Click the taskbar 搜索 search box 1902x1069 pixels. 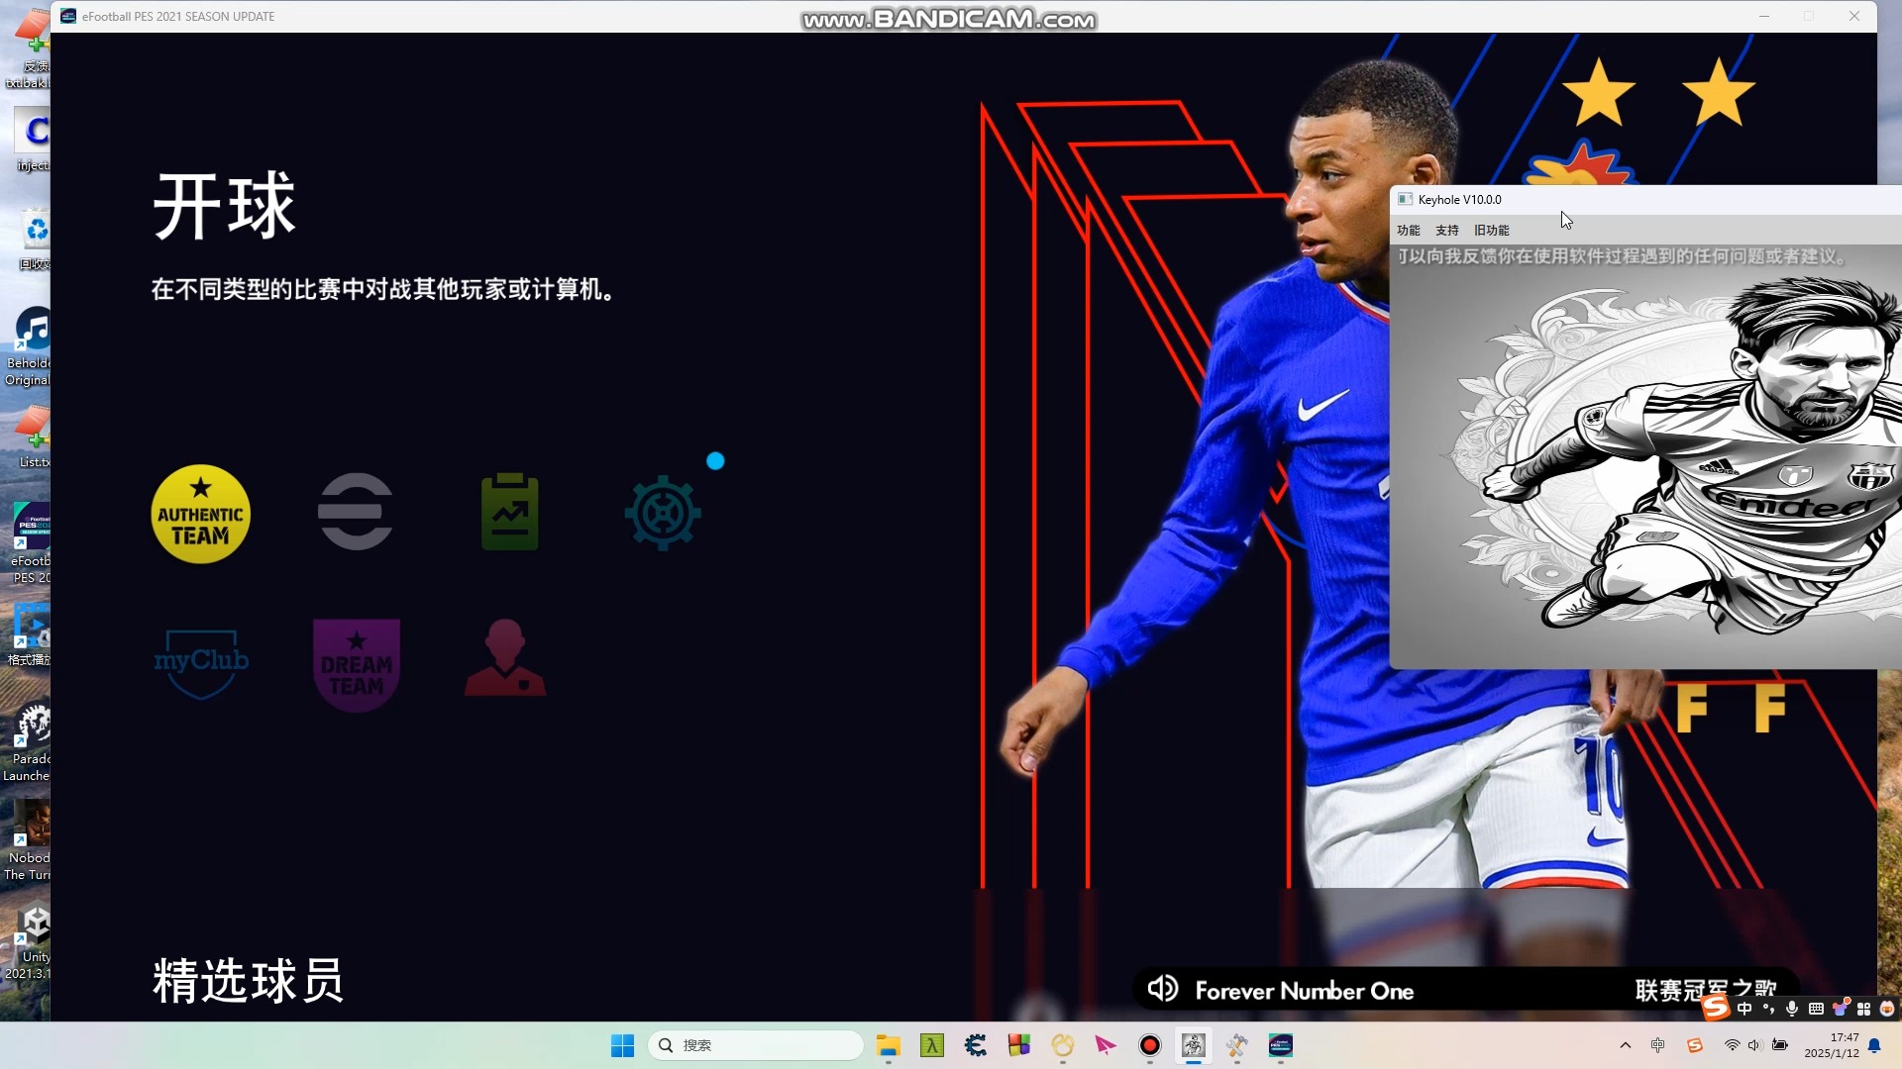pyautogui.click(x=755, y=1045)
